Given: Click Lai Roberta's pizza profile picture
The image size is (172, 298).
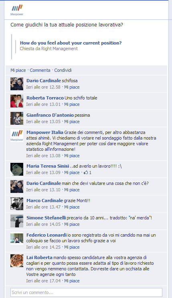Looking at the screenshot, I should [x=17, y=261].
